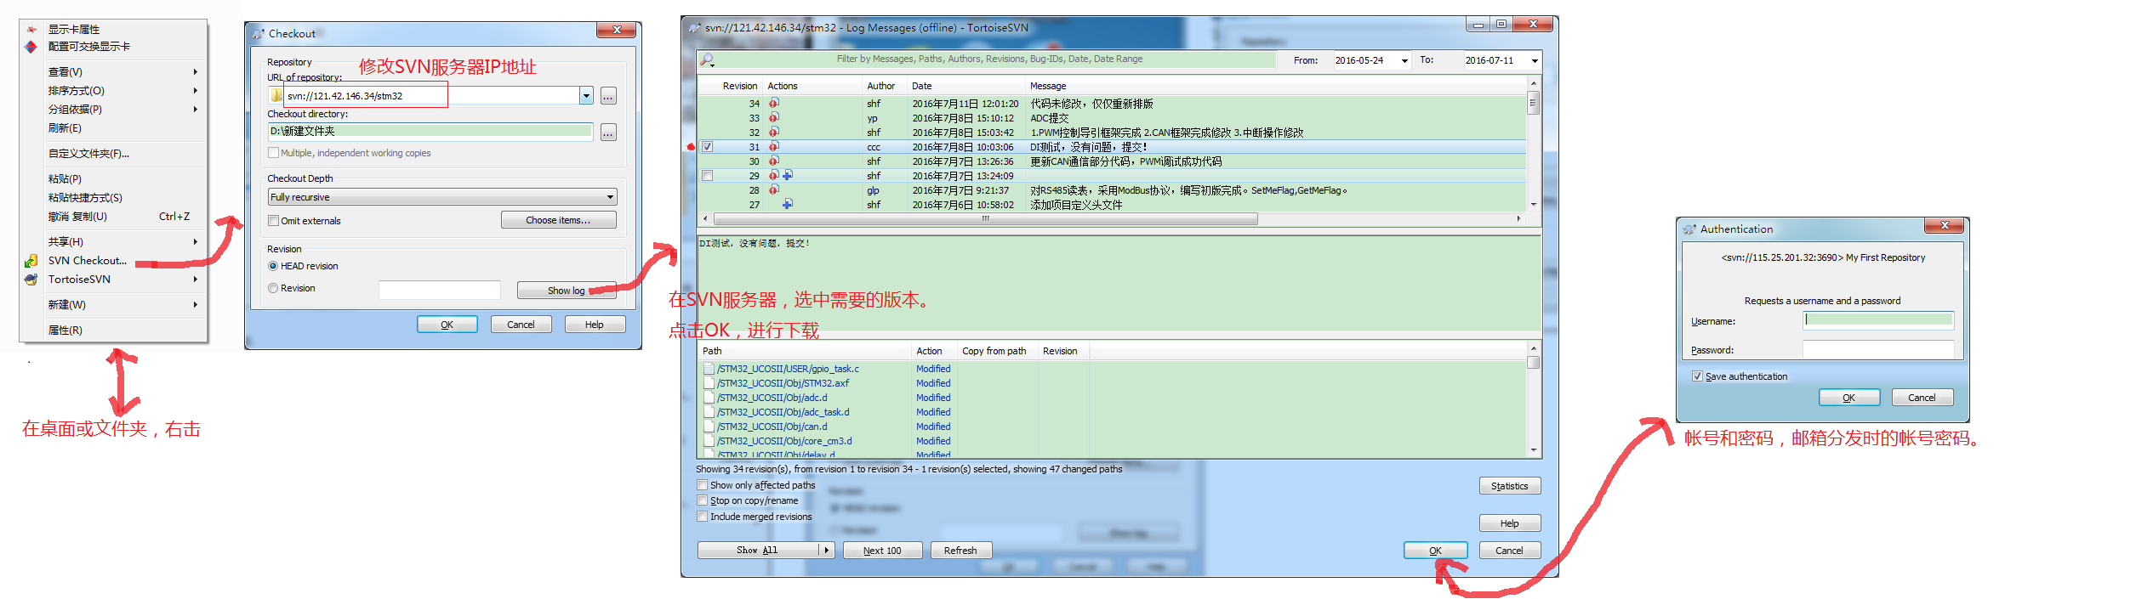Viewport: 2136px width, 599px height.
Task: Click the file icon of gpio_task.c path
Action: pos(709,369)
